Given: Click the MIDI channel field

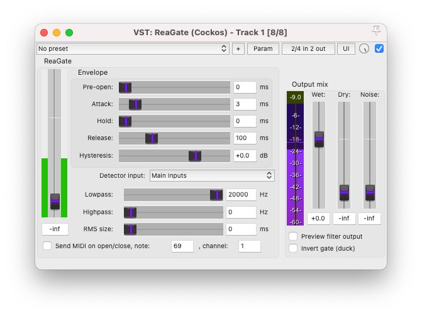Looking at the screenshot, I should click(250, 246).
